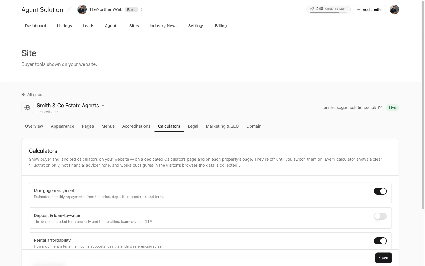Click the Save button
425x266 pixels.
pyautogui.click(x=383, y=258)
